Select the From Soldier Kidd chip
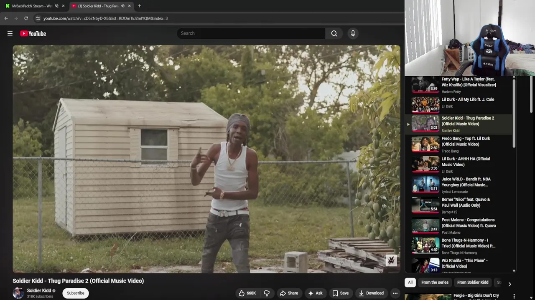Image resolution: width=535 pixels, height=300 pixels. click(473, 282)
